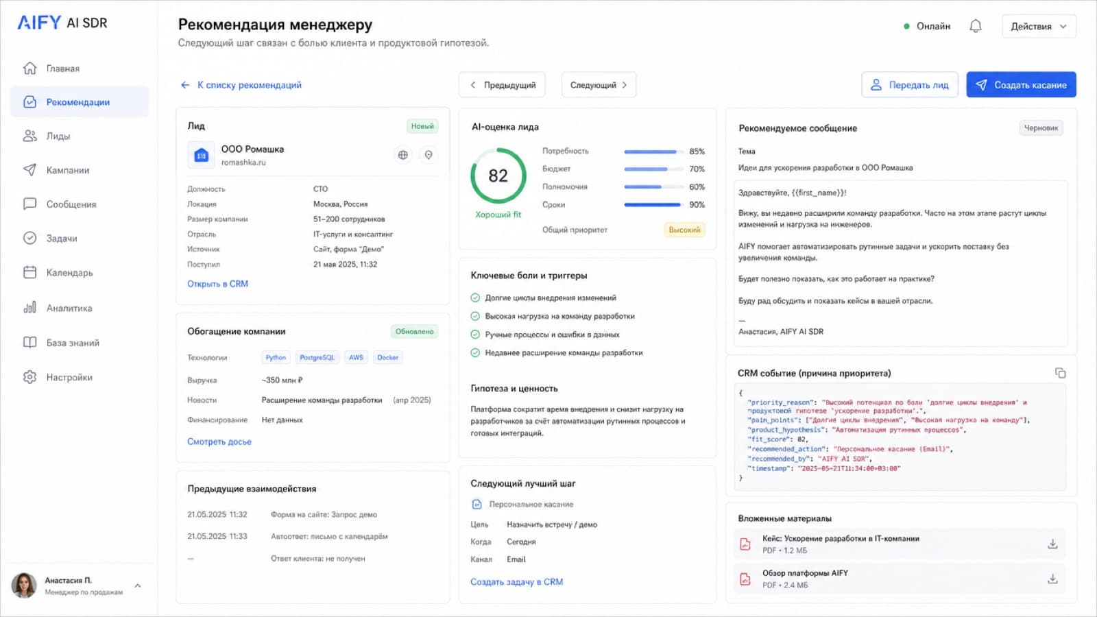The image size is (1097, 617).
Task: Follow the Создать задачу в CRM link
Action: (x=516, y=582)
